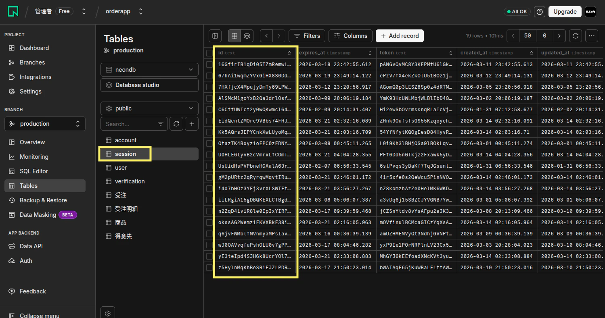The image size is (605, 318).
Task: Select the 得意先 table
Action: [x=149, y=236]
